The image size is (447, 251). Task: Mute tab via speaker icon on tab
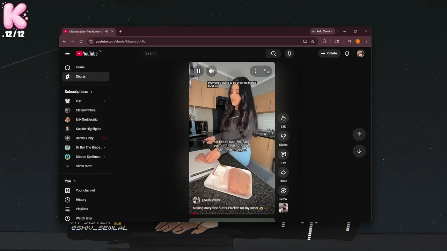107,31
